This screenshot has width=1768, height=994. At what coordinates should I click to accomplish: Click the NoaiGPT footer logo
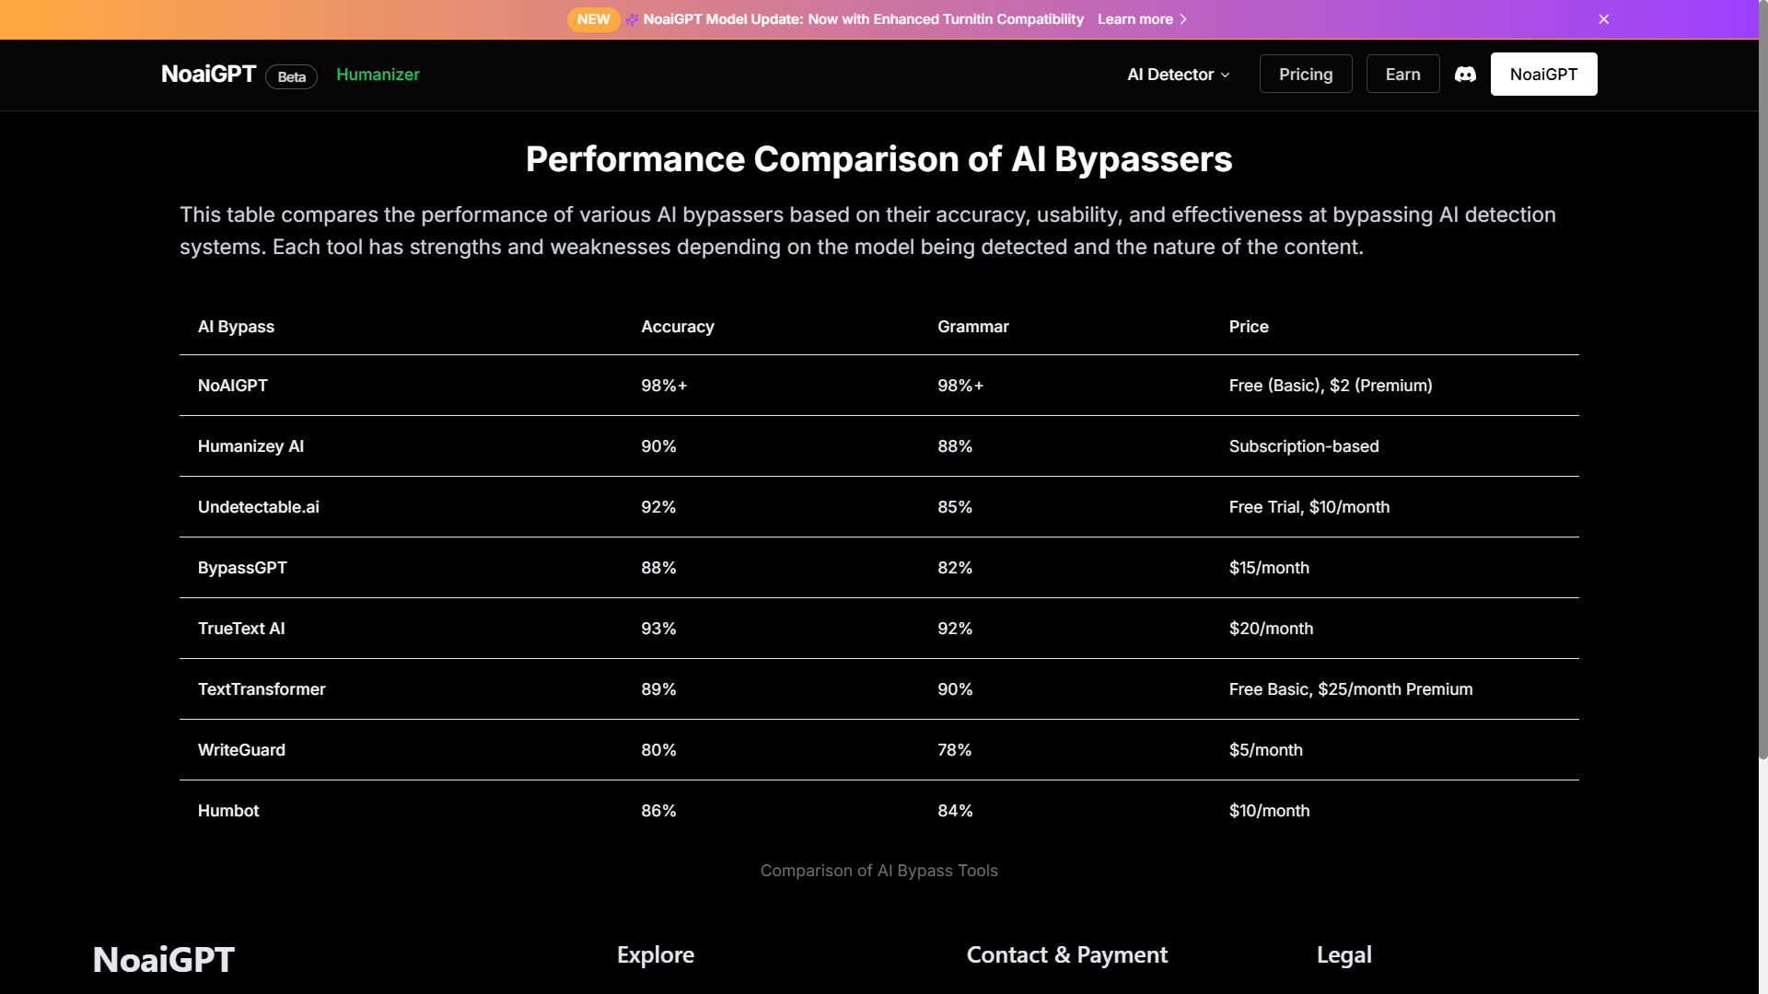pos(164,959)
